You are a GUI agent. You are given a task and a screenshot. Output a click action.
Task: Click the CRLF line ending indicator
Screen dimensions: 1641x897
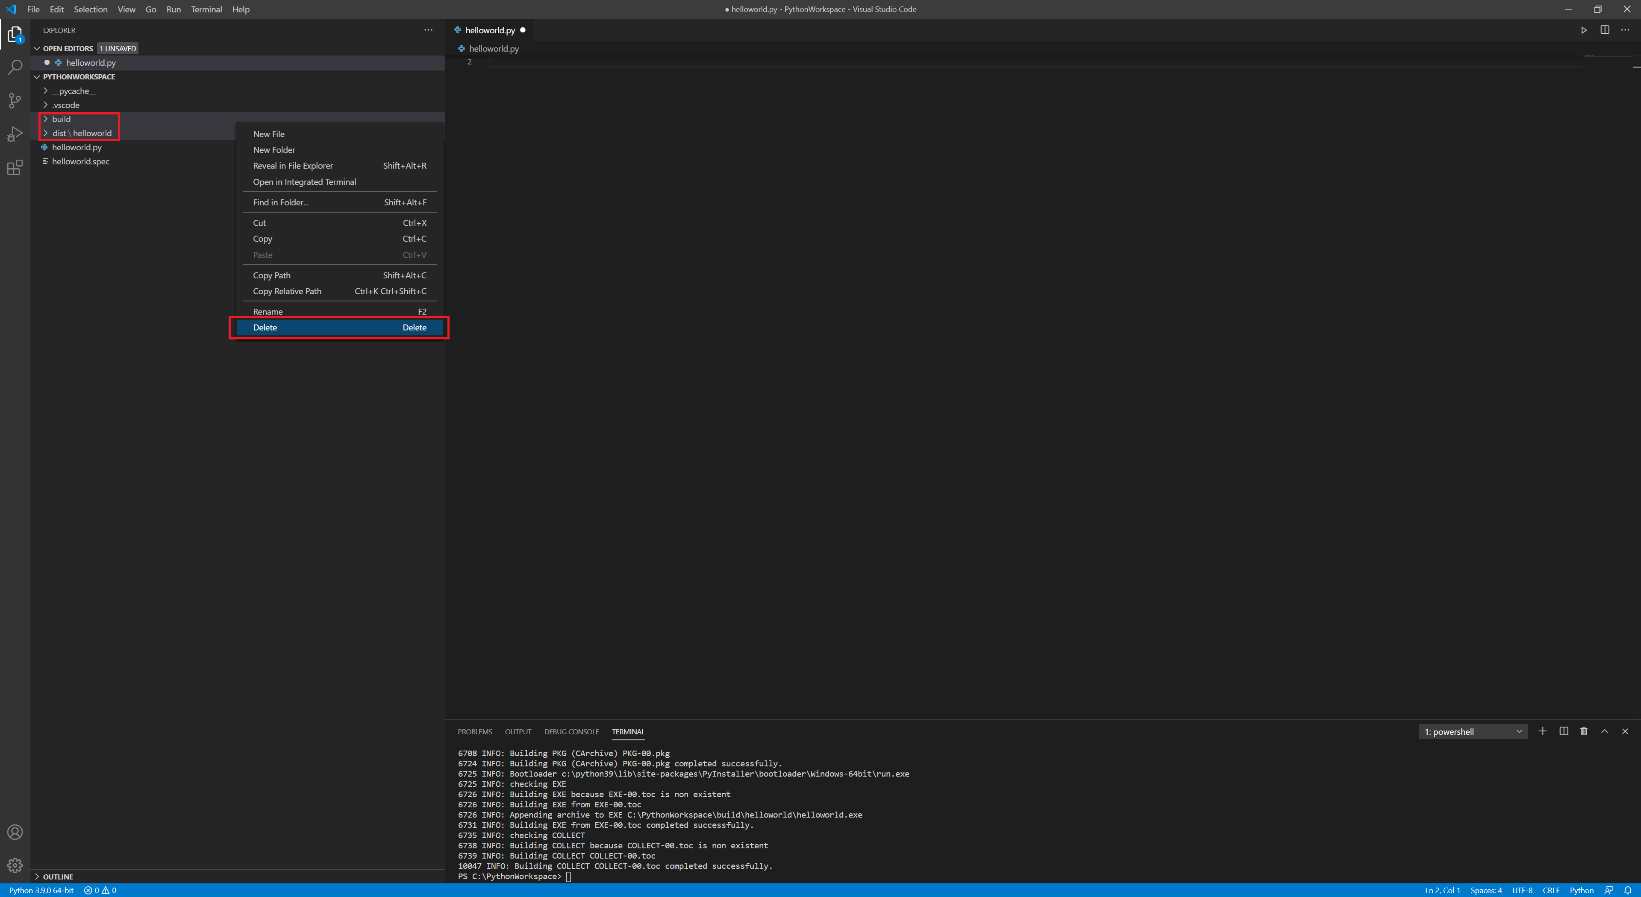(1550, 890)
